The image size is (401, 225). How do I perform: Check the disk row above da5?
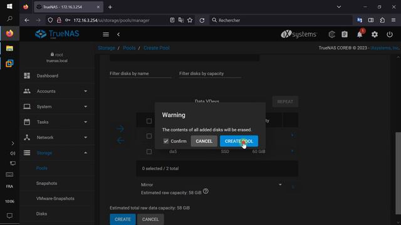(149, 136)
